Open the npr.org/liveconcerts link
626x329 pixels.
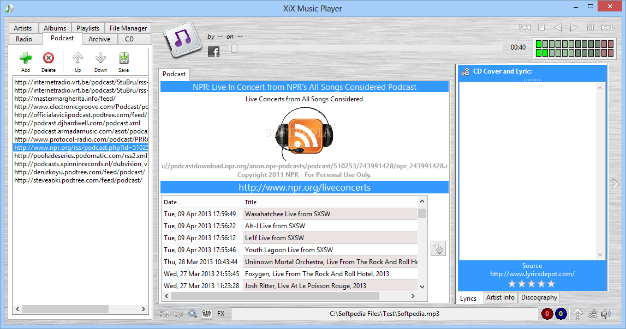305,187
